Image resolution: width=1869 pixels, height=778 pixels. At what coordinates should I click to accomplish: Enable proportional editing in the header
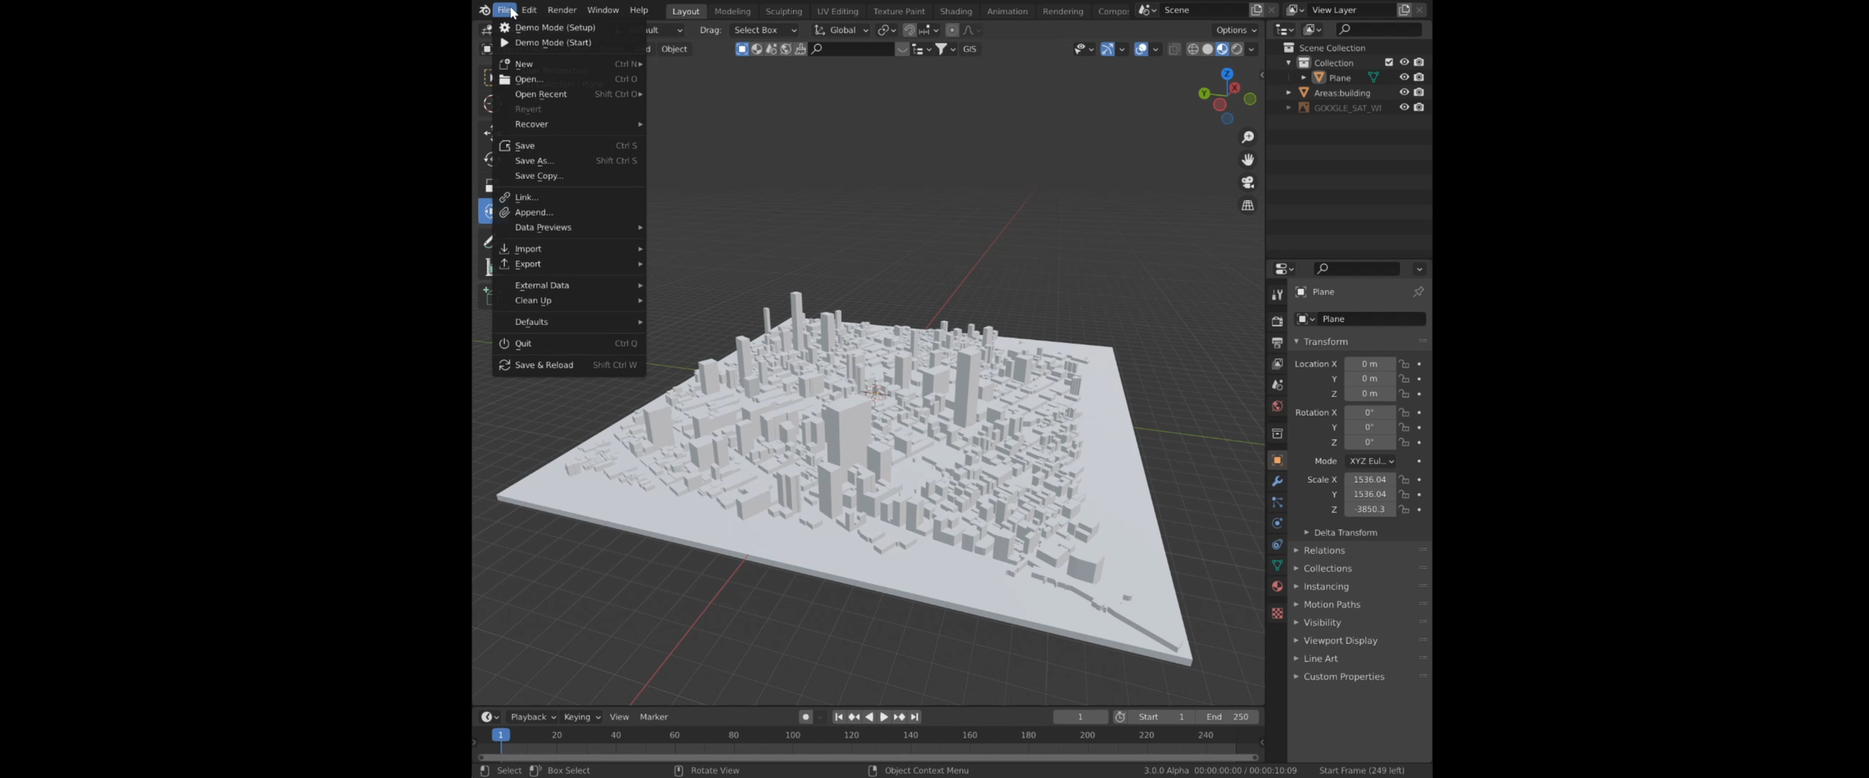tap(952, 30)
